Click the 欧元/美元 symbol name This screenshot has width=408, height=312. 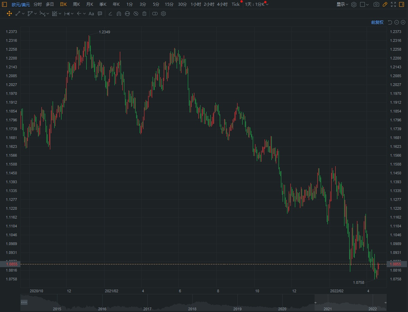click(x=21, y=4)
